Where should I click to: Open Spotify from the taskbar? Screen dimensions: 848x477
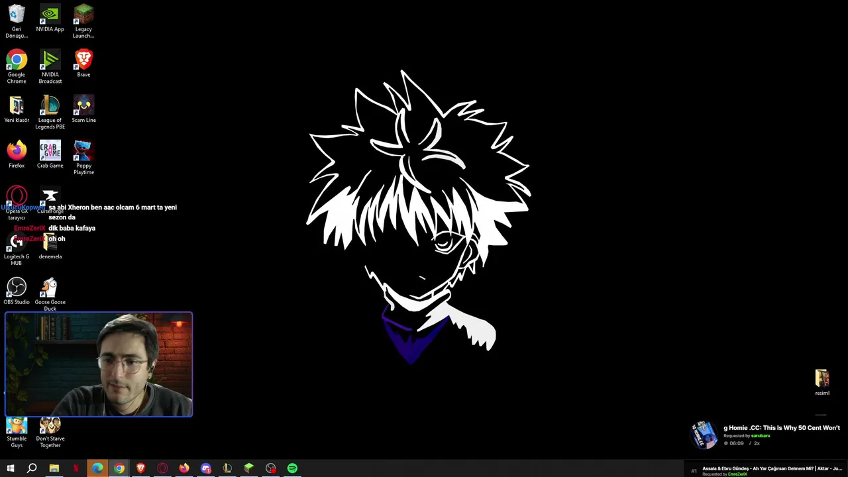[x=292, y=468]
